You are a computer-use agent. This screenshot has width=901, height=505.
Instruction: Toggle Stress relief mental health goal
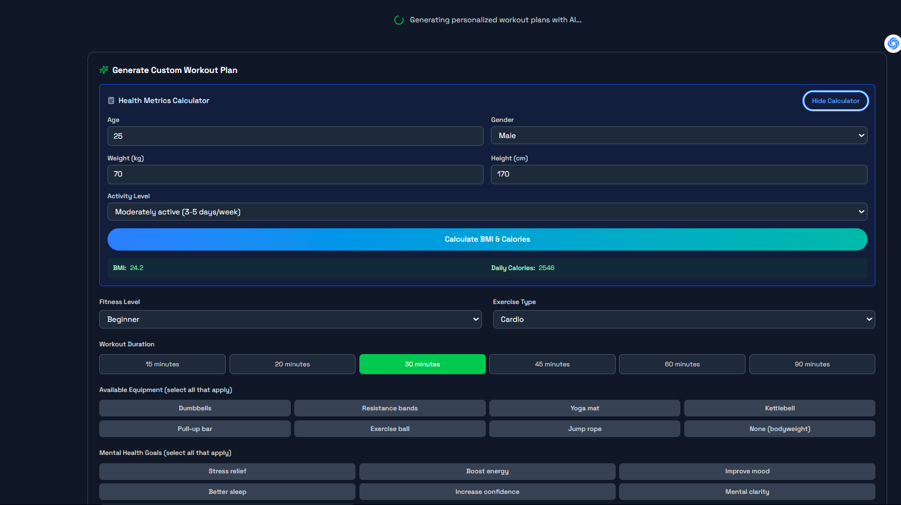(227, 471)
